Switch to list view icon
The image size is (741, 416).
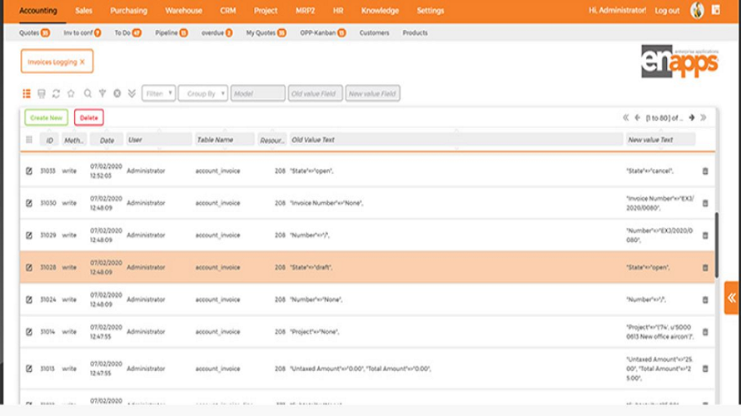(27, 93)
